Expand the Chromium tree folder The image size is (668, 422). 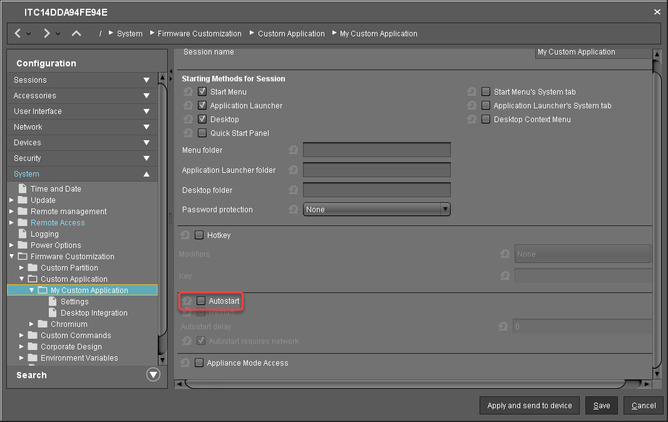coord(32,324)
